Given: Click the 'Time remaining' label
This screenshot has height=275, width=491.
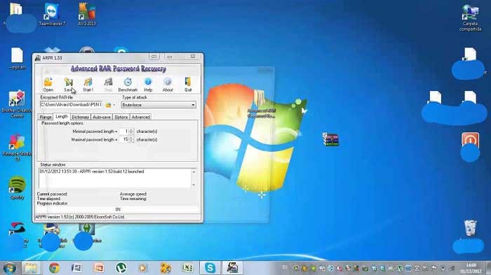Looking at the screenshot, I should 133,199.
